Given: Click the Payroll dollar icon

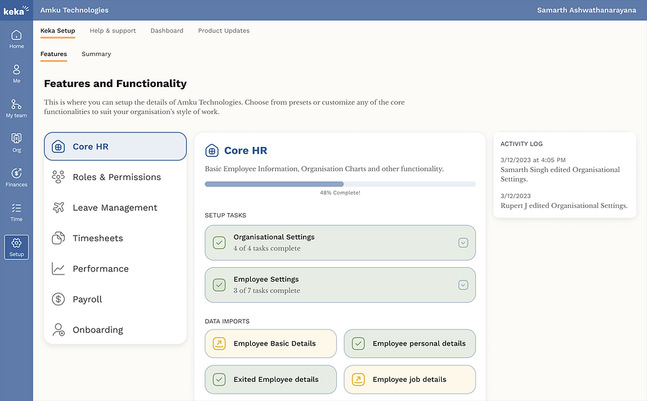Looking at the screenshot, I should point(59,299).
